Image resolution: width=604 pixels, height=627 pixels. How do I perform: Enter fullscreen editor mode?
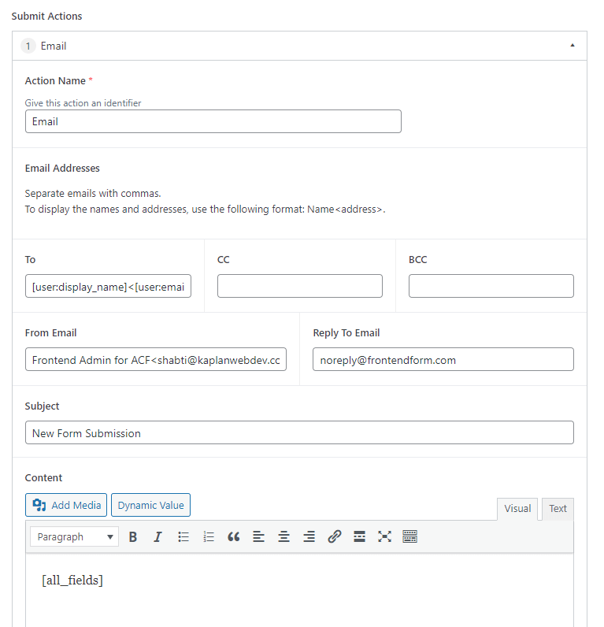tap(384, 536)
